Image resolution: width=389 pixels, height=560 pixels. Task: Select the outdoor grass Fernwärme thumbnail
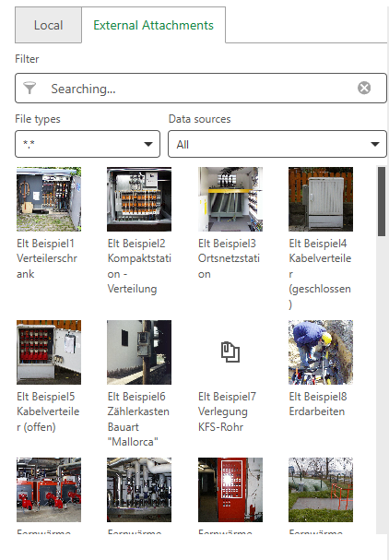click(x=321, y=490)
